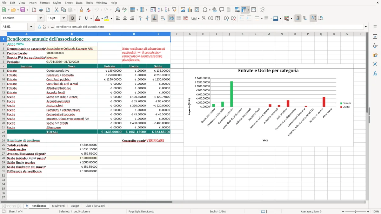Toggle Print Preview icon
The height and width of the screenshot is (214, 381).
pyautogui.click(x=48, y=10)
